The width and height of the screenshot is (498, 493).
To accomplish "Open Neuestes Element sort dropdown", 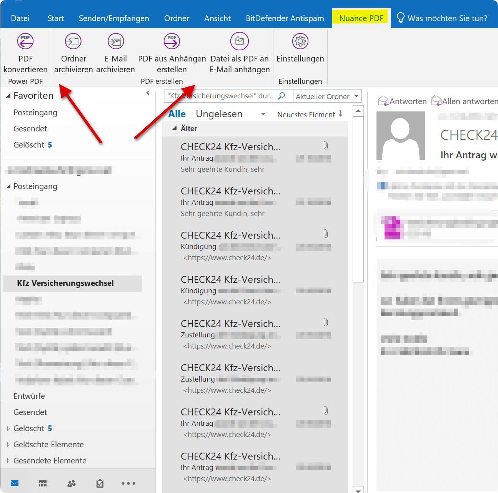I will pyautogui.click(x=306, y=115).
